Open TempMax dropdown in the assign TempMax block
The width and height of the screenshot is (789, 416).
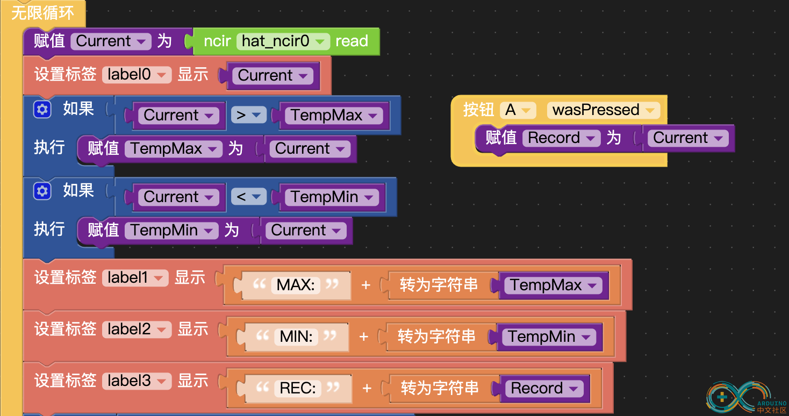[173, 149]
